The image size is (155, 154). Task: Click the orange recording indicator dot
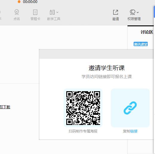[x=19, y=2]
